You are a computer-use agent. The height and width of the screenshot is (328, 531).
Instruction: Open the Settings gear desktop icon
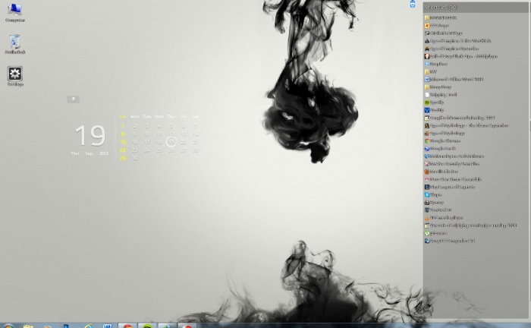click(x=14, y=74)
